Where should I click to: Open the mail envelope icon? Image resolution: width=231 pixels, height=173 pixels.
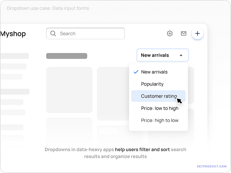tap(183, 34)
